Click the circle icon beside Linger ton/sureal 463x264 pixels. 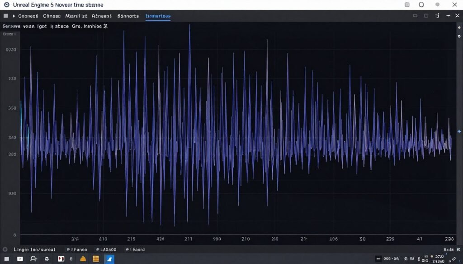pos(5,249)
